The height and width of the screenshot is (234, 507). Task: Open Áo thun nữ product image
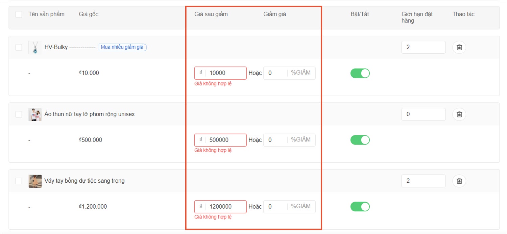(35, 114)
